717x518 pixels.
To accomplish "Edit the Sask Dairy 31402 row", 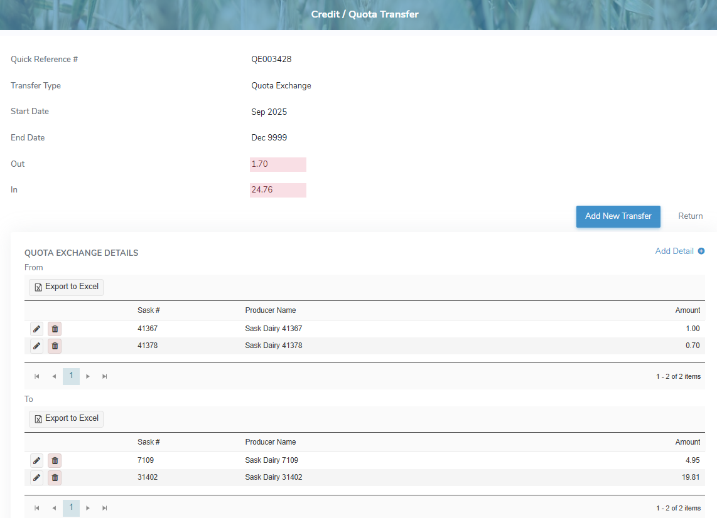I will click(x=37, y=477).
